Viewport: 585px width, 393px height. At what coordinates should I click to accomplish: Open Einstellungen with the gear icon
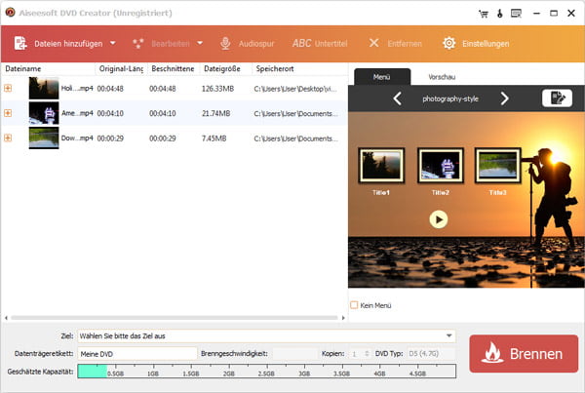click(449, 43)
